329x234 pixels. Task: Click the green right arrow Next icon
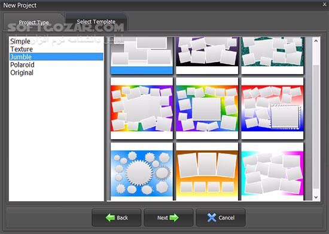coord(174,218)
